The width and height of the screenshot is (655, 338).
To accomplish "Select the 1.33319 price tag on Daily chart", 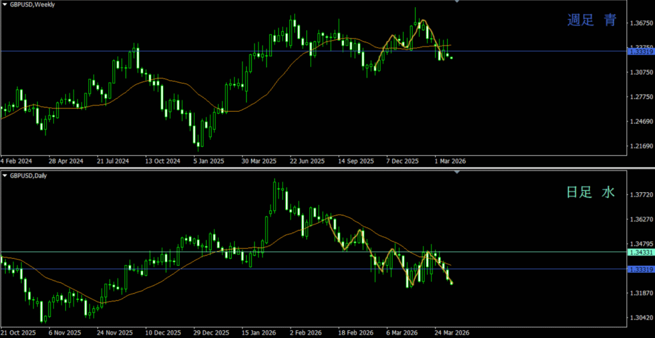I will pos(640,269).
